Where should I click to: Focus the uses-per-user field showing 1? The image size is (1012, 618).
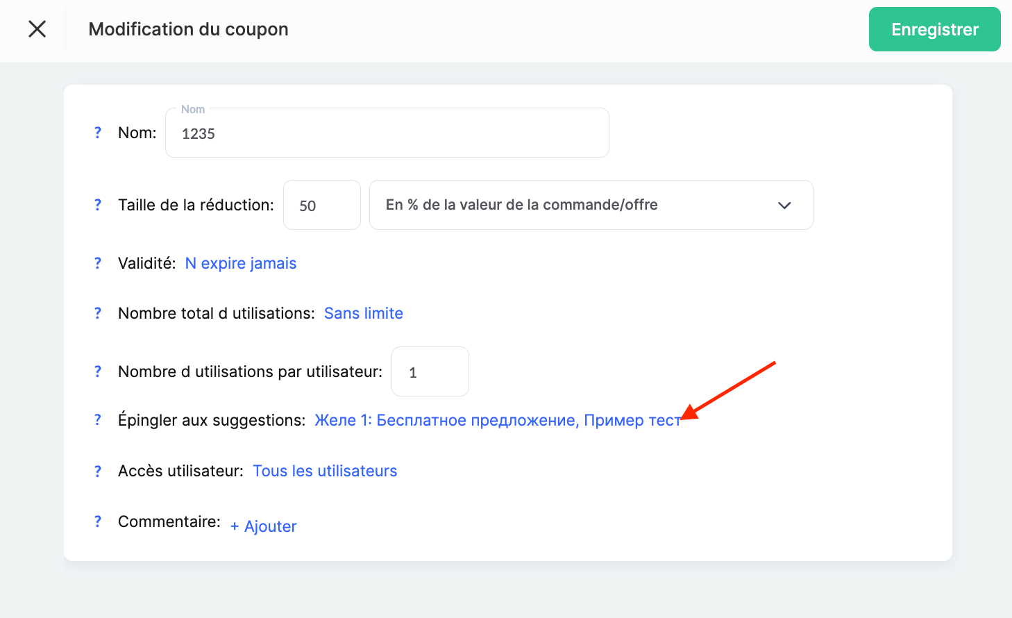point(430,372)
